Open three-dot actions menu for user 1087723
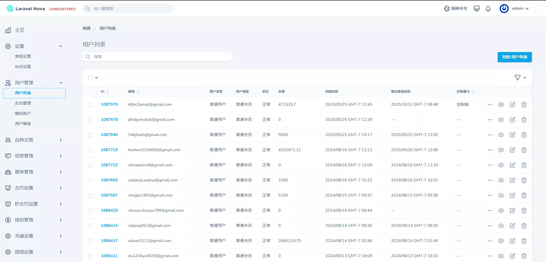Screen dimensions: 546x262 (x=490, y=150)
